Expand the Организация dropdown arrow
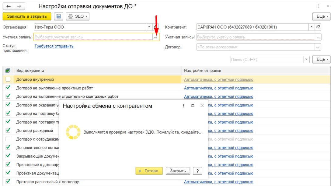Viewport: 334px width, 186px height. (149, 27)
